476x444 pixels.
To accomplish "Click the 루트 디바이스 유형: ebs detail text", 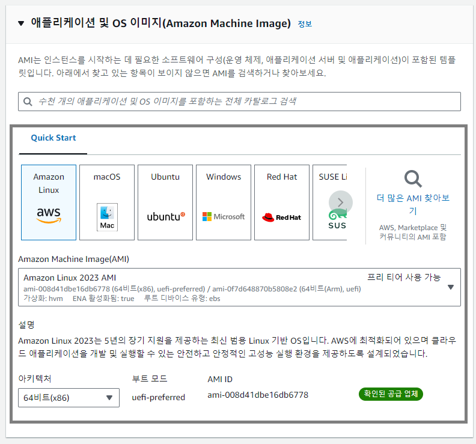I will [182, 299].
